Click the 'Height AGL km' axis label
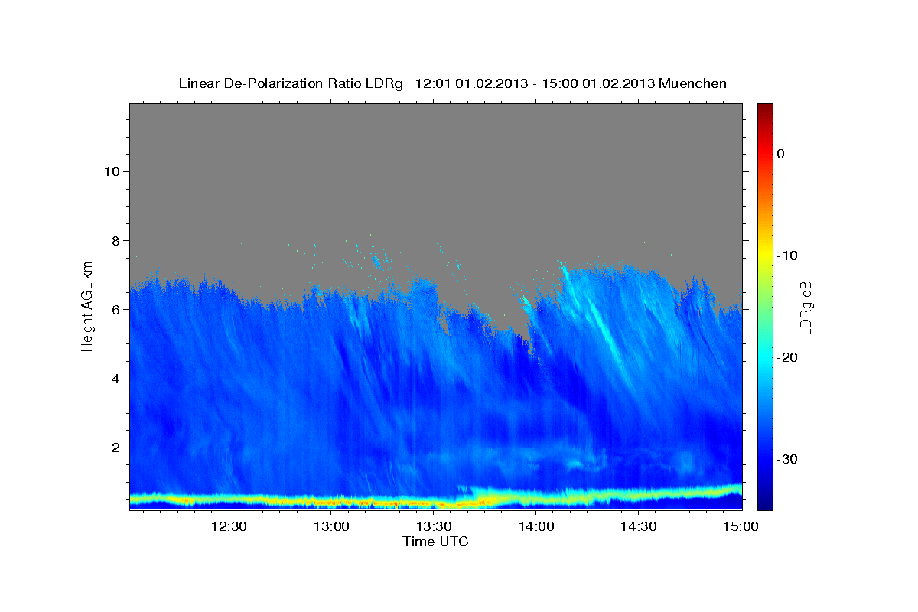 tap(87, 306)
